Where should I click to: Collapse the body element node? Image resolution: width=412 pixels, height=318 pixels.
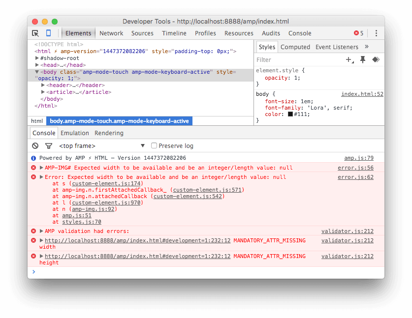[x=37, y=72]
